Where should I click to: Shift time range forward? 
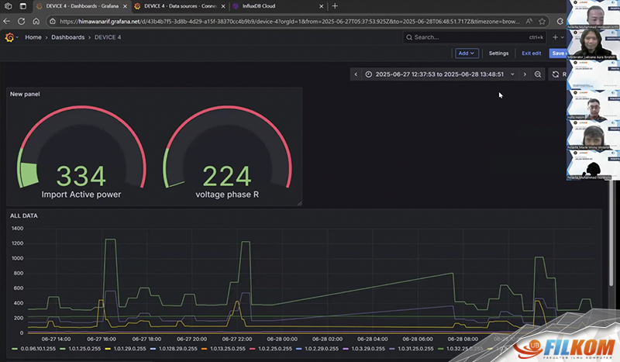click(525, 74)
